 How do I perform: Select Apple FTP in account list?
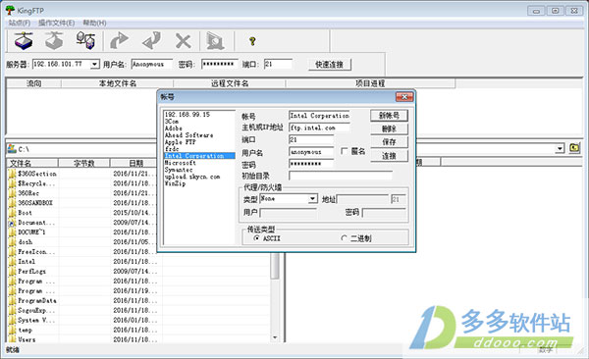click(x=199, y=142)
